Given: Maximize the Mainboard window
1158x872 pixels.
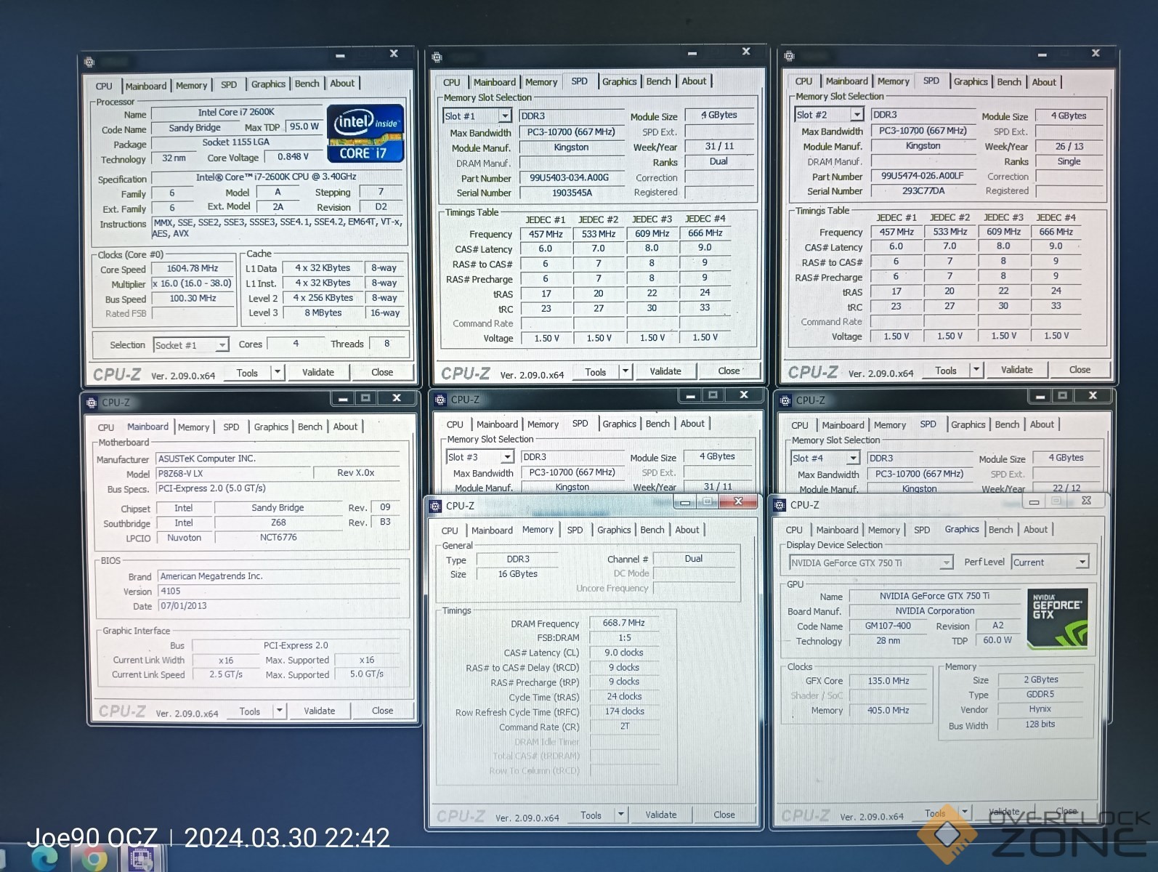Looking at the screenshot, I should [365, 397].
